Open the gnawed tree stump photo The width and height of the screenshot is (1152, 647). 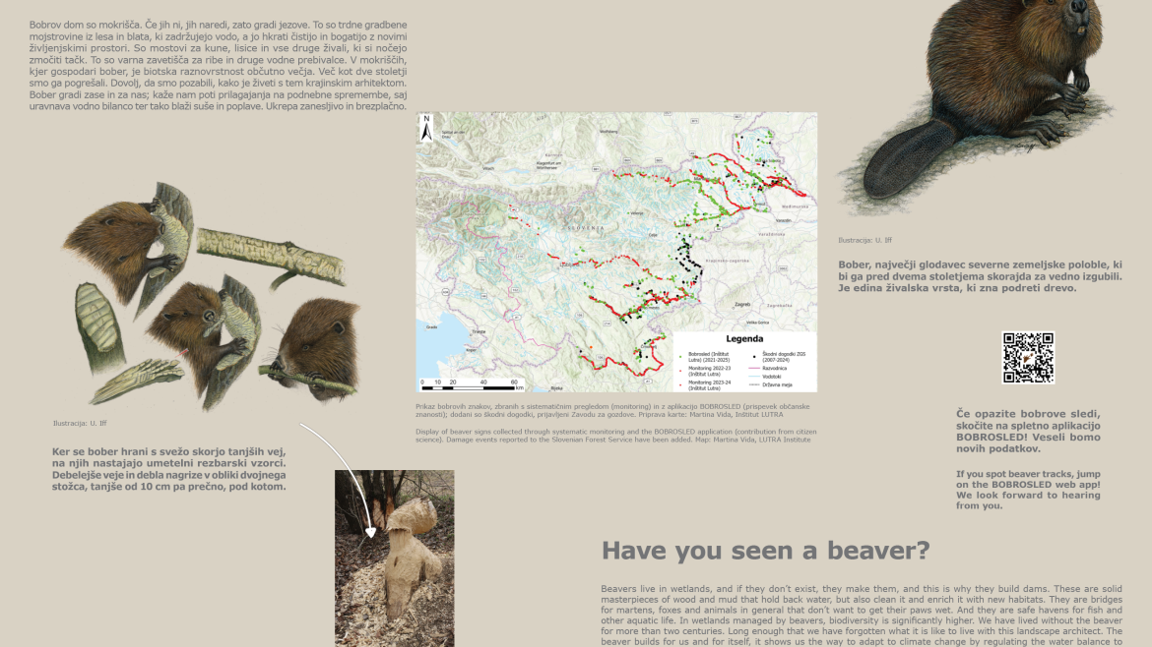click(394, 558)
